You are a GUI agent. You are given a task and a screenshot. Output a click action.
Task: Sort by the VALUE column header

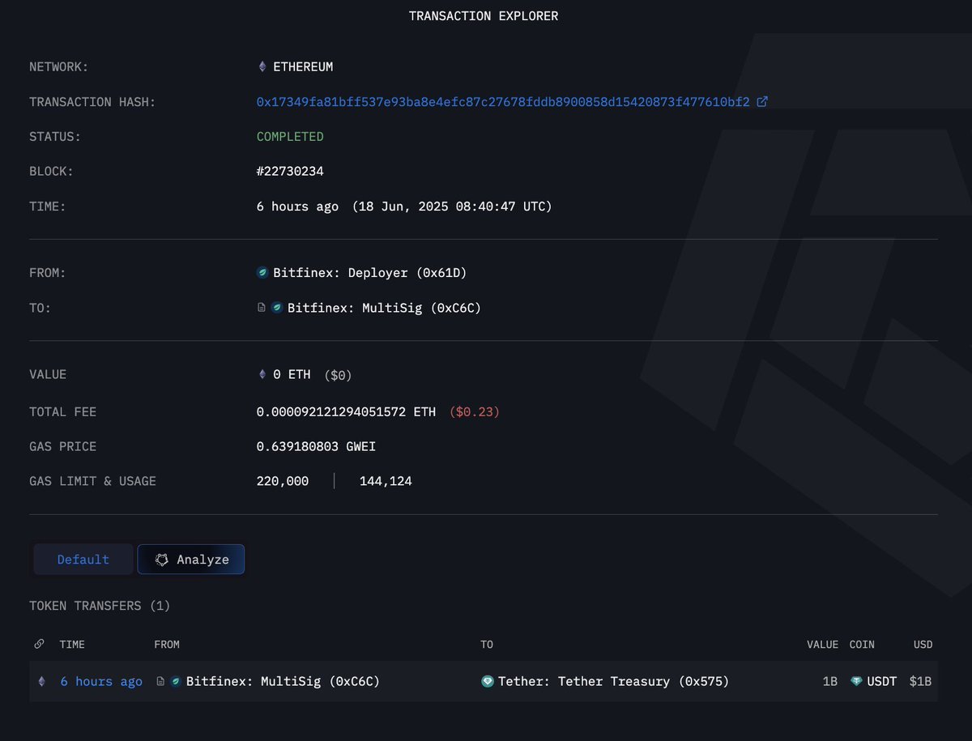pyautogui.click(x=822, y=645)
